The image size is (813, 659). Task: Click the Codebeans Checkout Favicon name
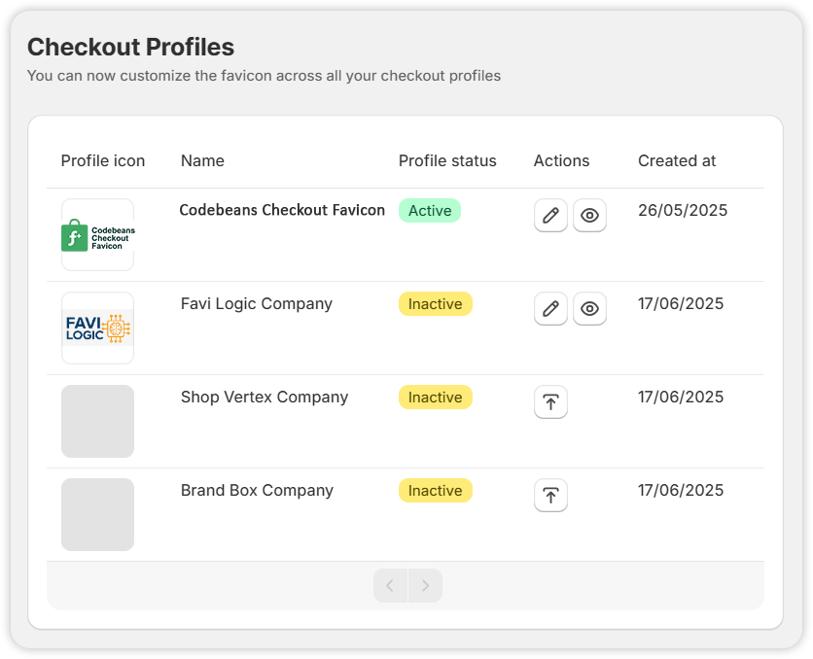[x=282, y=210]
